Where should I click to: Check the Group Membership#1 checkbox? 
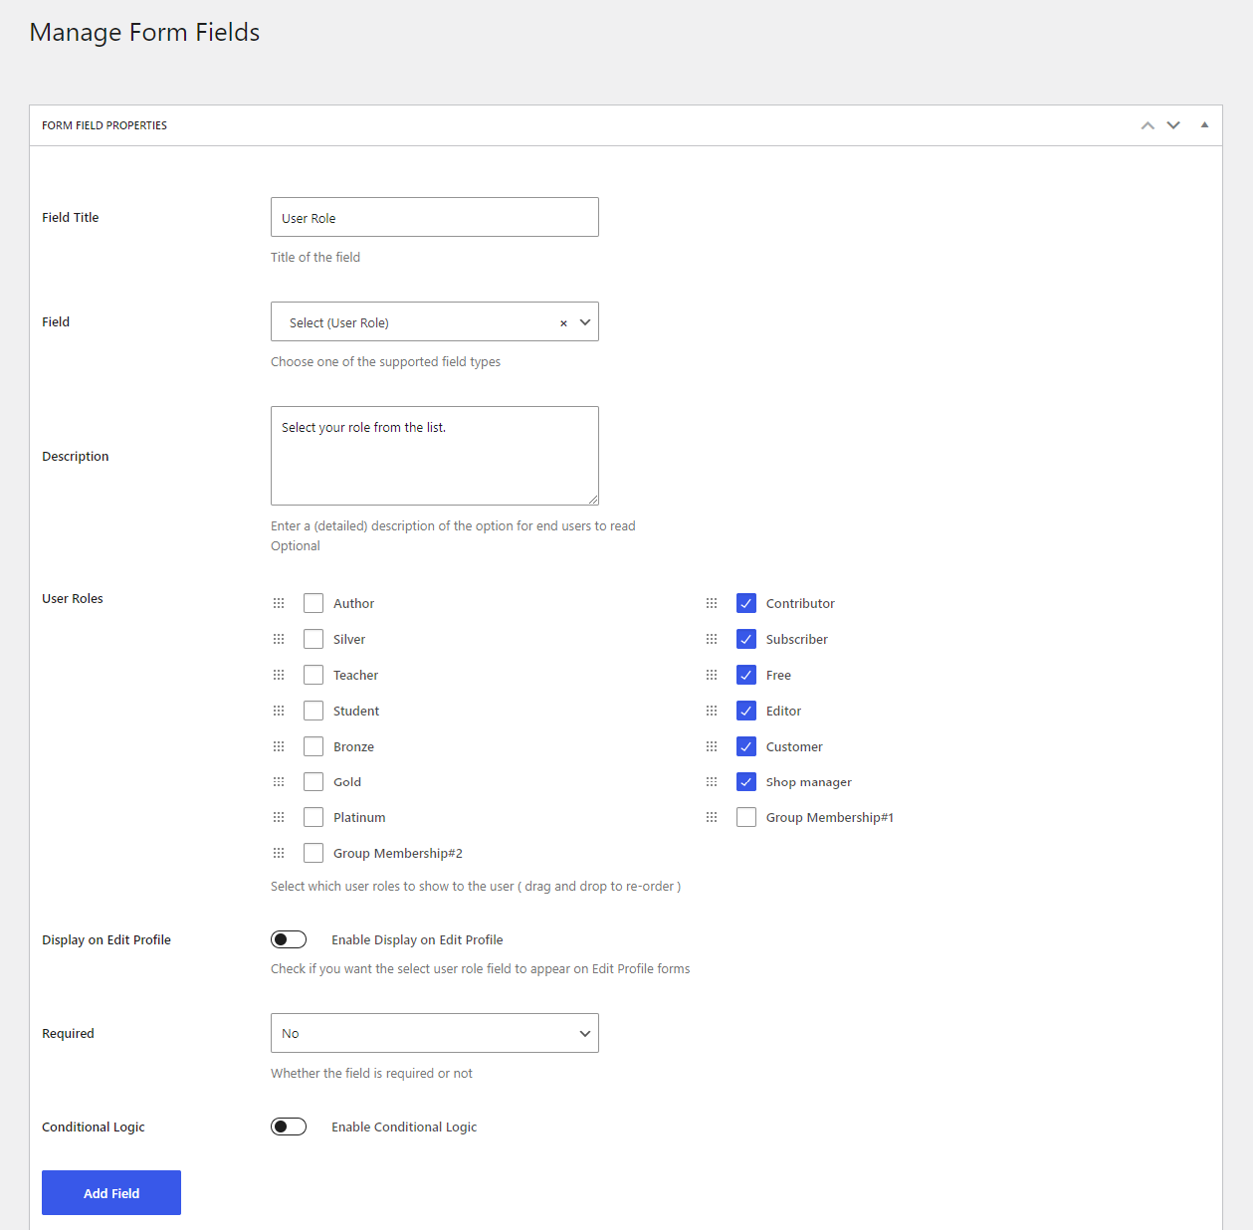pyautogui.click(x=745, y=816)
